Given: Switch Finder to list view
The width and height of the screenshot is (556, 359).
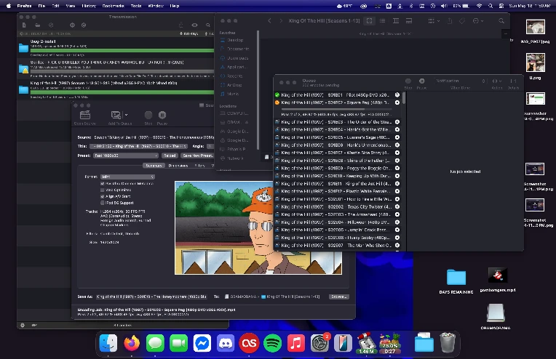Looking at the screenshot, I should point(382,21).
